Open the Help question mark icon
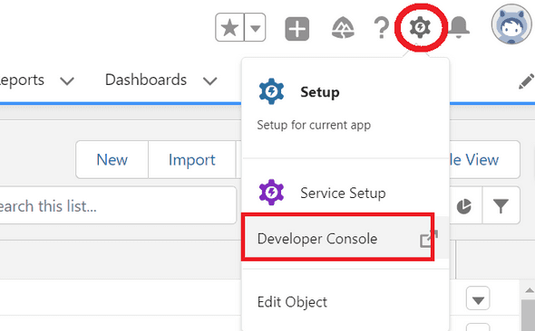This screenshot has height=331, width=535. click(382, 27)
